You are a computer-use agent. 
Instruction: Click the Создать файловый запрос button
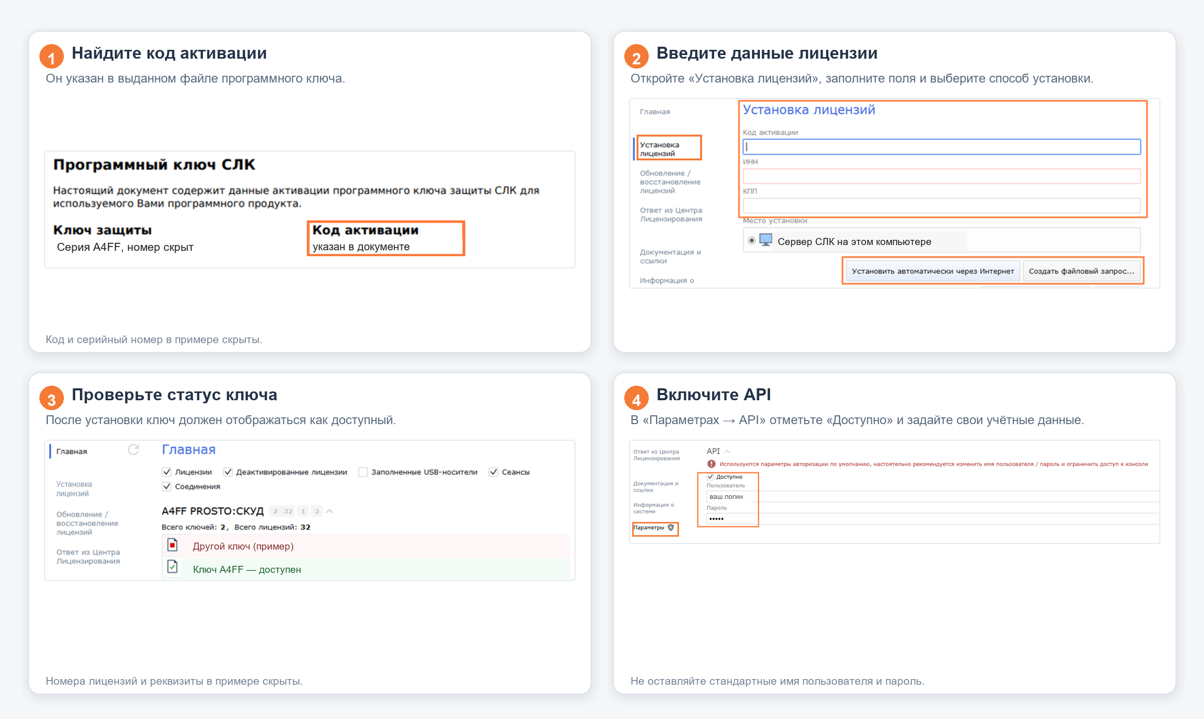[1082, 271]
